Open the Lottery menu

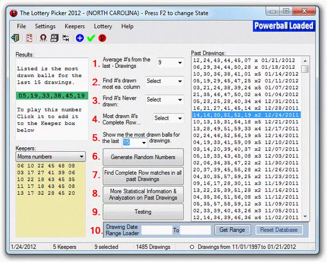point(103,26)
